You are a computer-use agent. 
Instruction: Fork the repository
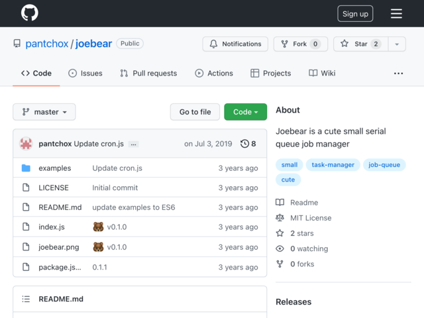pyautogui.click(x=300, y=44)
